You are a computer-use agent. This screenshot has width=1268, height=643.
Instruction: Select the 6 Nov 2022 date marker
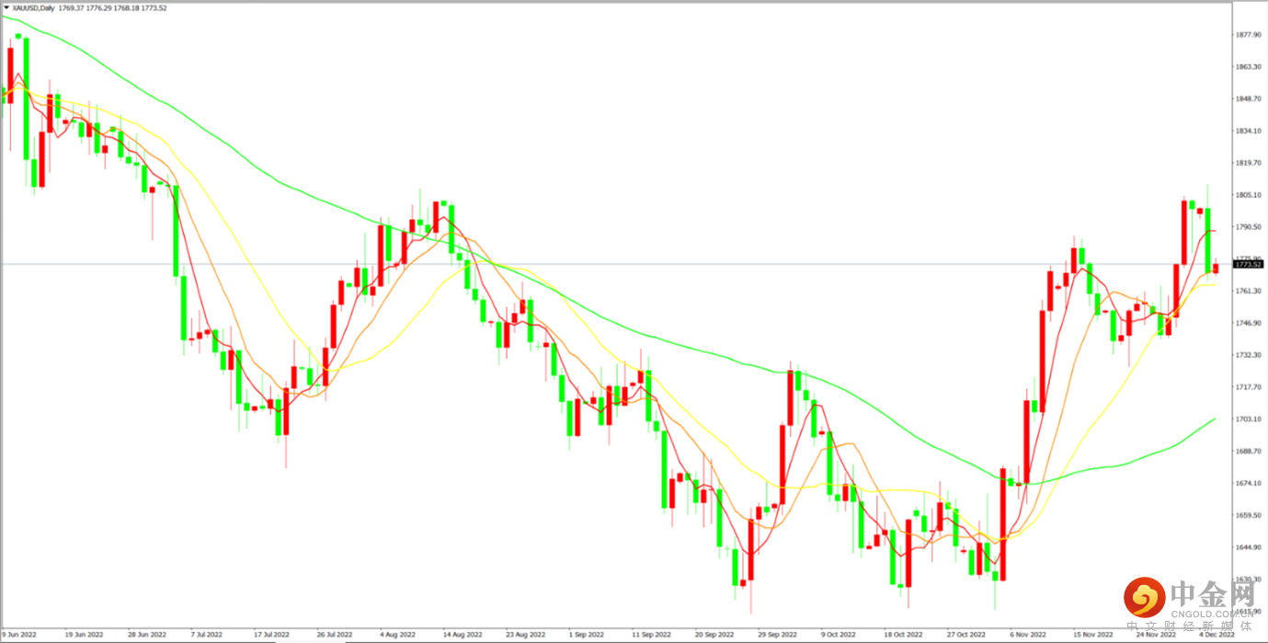click(x=1028, y=635)
